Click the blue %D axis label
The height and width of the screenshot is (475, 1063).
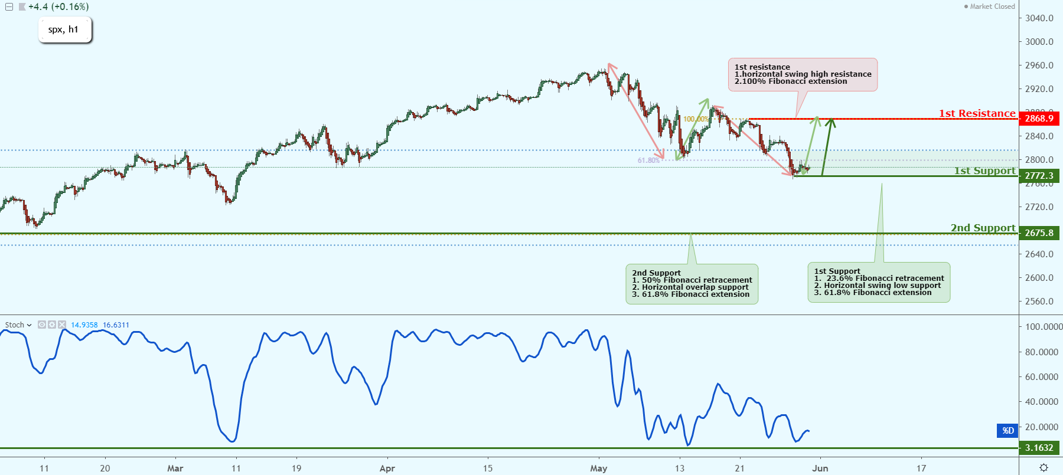coord(1007,431)
